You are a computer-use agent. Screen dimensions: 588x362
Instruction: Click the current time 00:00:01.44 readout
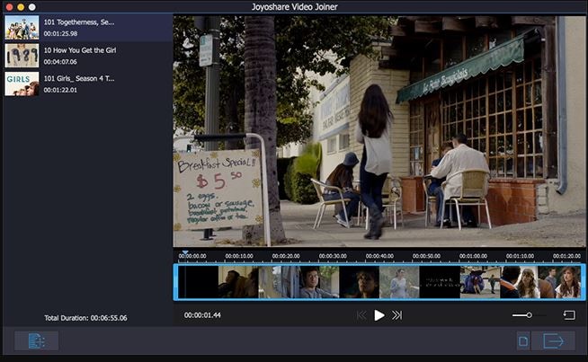coord(202,315)
